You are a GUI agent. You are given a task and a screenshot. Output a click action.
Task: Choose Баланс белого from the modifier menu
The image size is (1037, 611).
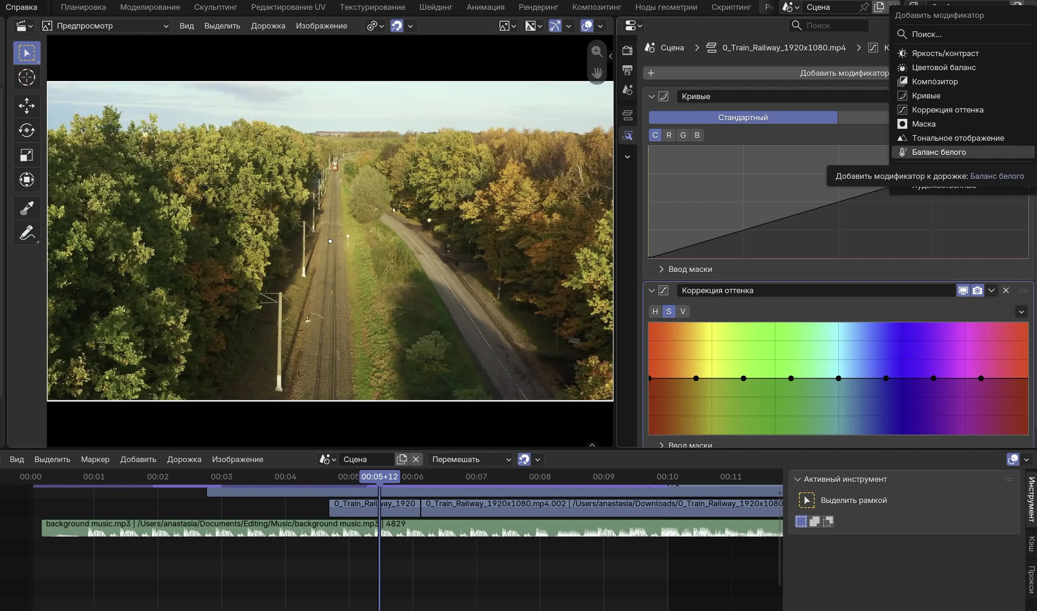click(x=963, y=152)
